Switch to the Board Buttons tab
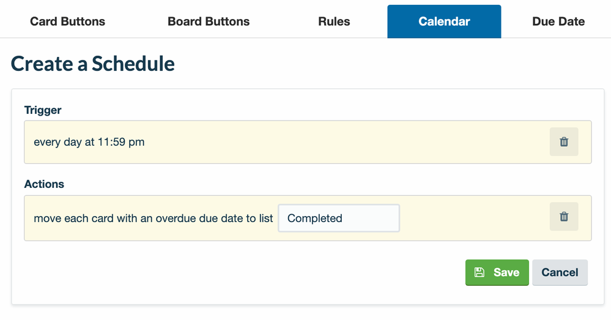 209,21
